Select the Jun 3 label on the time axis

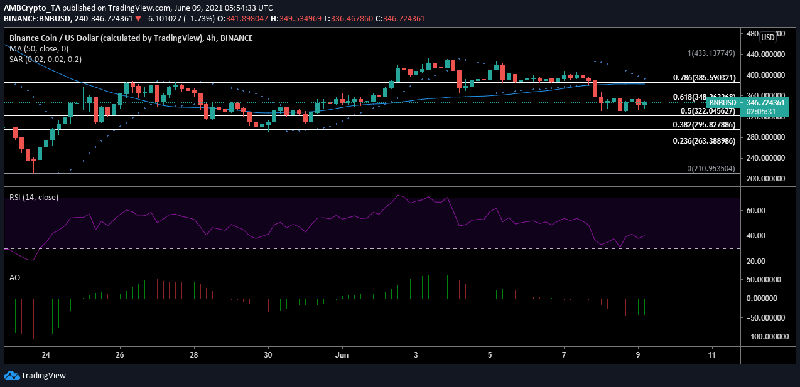click(x=415, y=354)
